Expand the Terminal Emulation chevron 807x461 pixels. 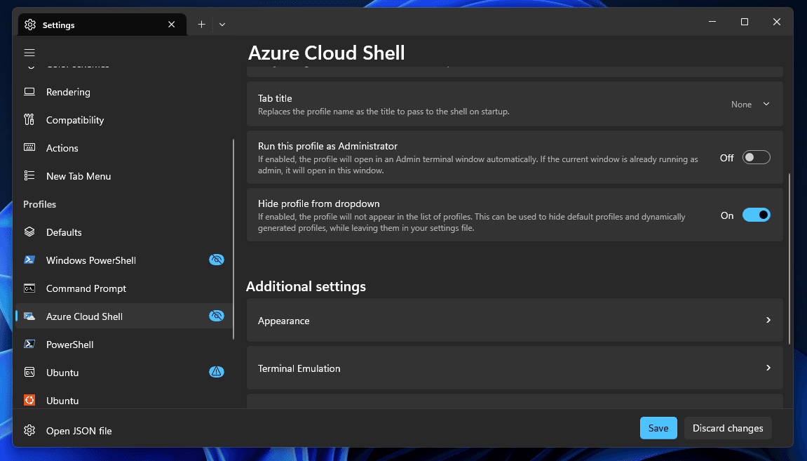pos(768,368)
